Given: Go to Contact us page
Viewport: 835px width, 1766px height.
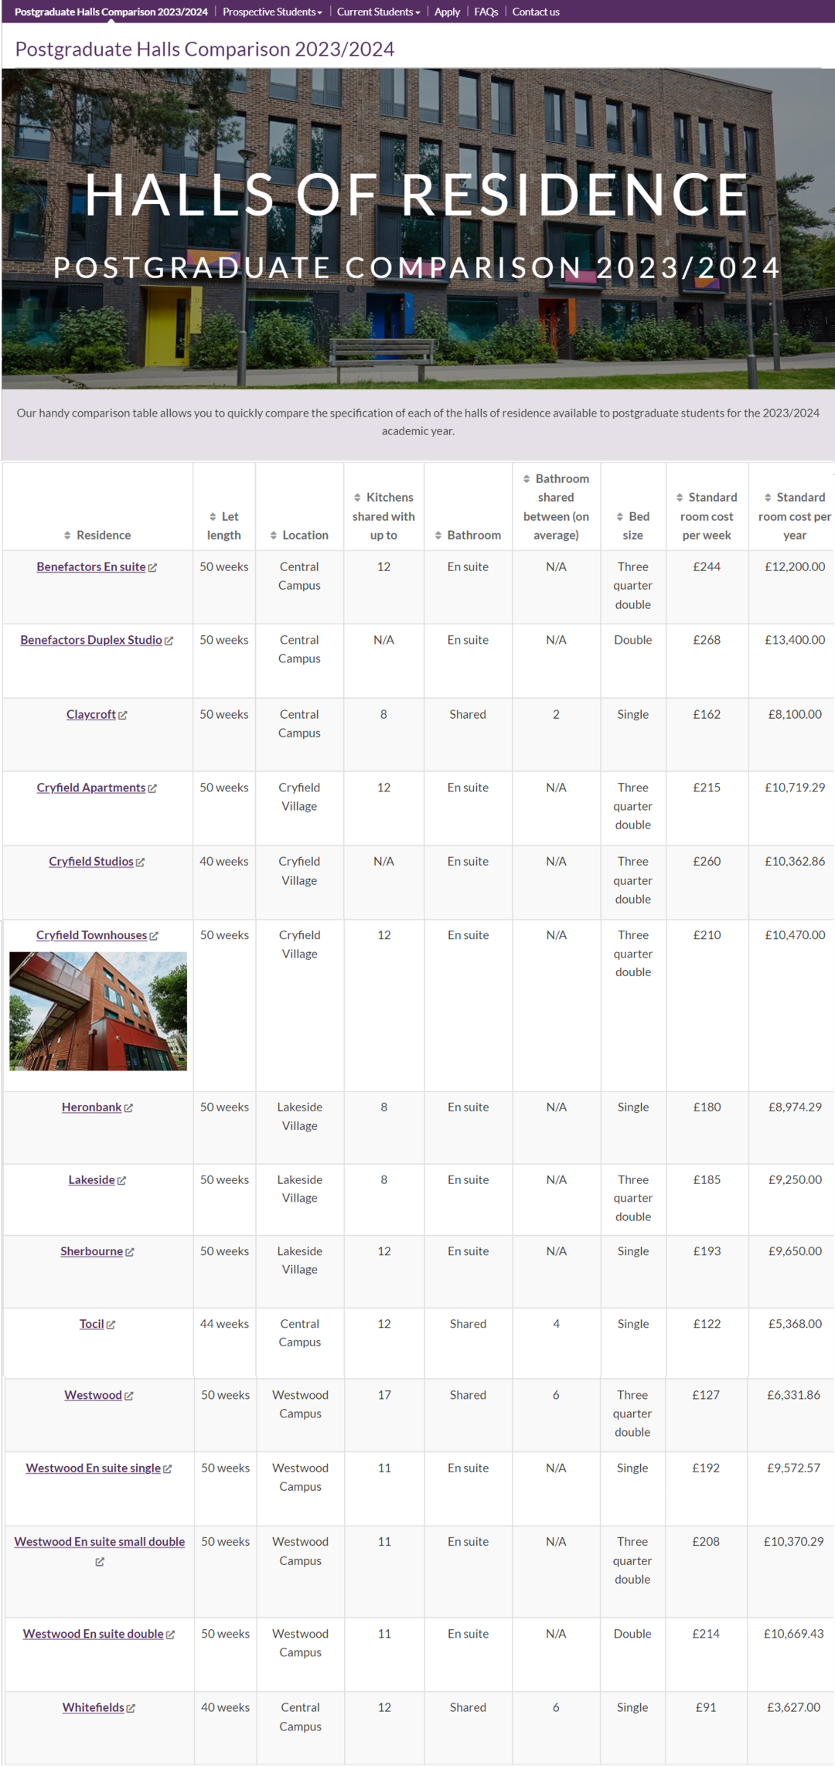Looking at the screenshot, I should (x=536, y=12).
